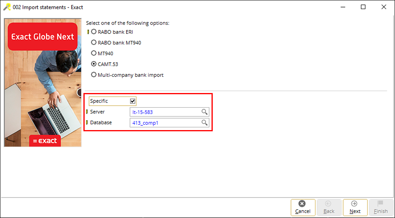The width and height of the screenshot is (395, 218).
Task: Select the RABO bank ERI option
Action: coord(94,32)
